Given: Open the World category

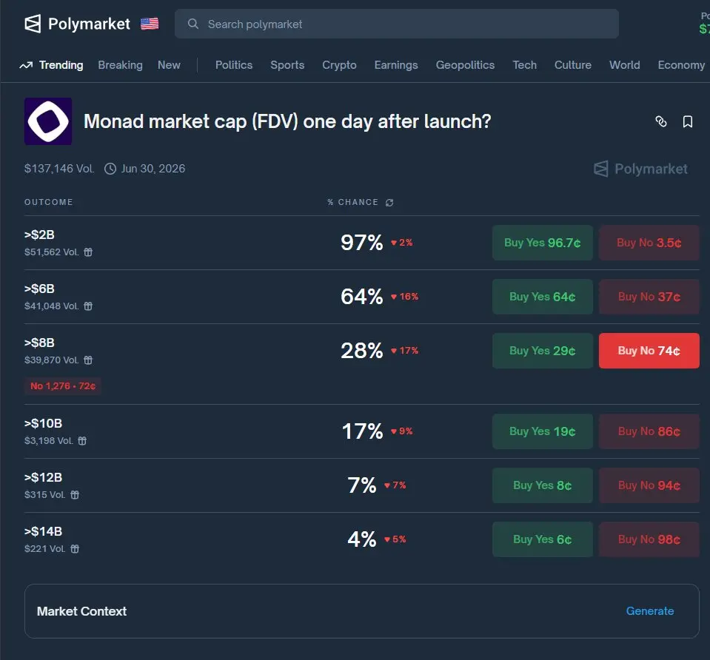Looking at the screenshot, I should pyautogui.click(x=624, y=65).
